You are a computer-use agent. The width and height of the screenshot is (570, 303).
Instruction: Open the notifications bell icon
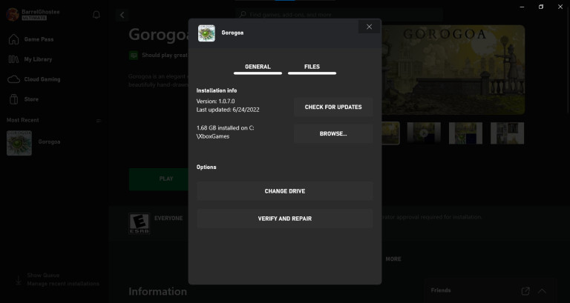(96, 15)
